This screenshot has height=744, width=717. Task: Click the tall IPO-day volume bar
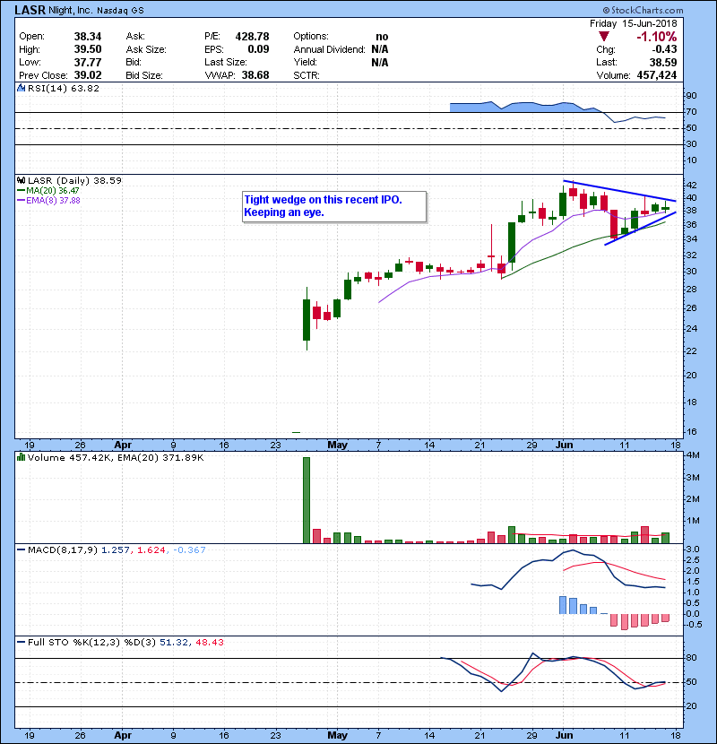click(x=307, y=500)
